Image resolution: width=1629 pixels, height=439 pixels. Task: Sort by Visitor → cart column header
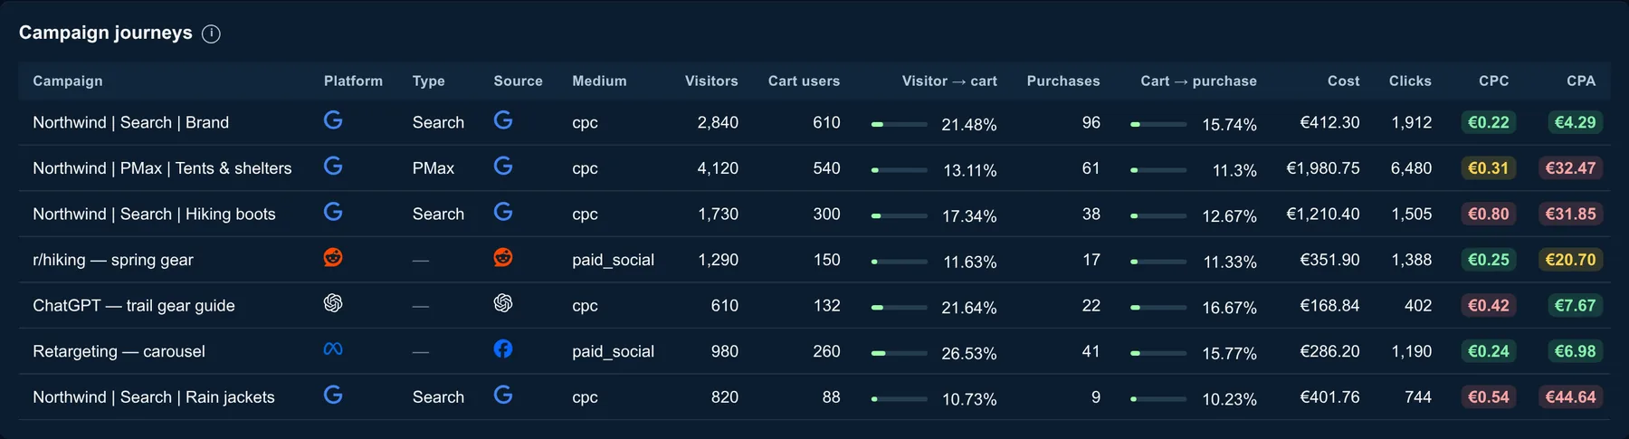tap(949, 81)
